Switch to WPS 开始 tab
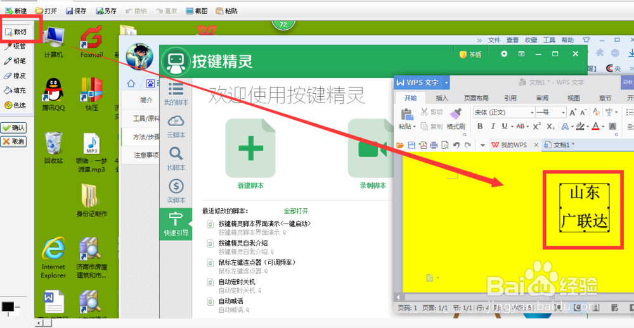 coord(410,98)
